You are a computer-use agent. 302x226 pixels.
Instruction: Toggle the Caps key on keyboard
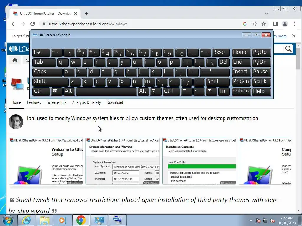pos(47,72)
